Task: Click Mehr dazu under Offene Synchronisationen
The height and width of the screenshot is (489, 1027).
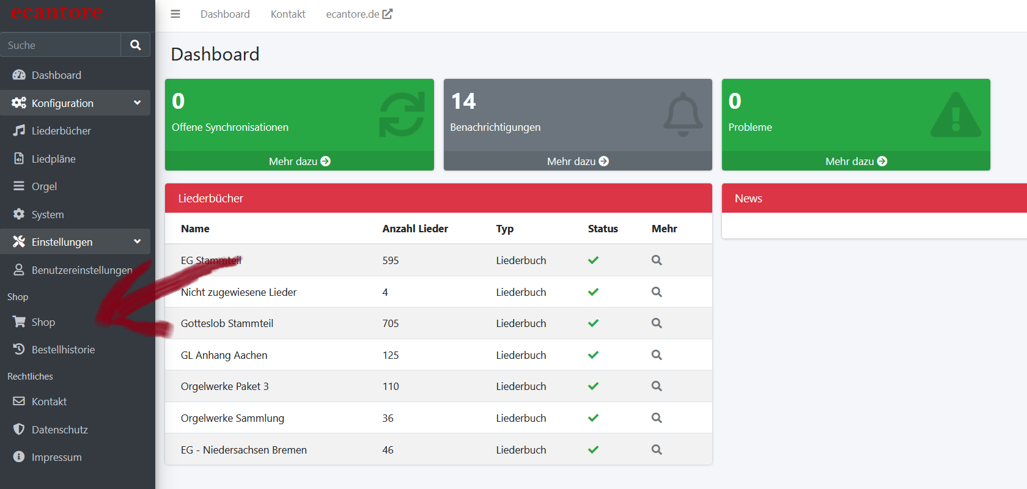Action: point(300,161)
